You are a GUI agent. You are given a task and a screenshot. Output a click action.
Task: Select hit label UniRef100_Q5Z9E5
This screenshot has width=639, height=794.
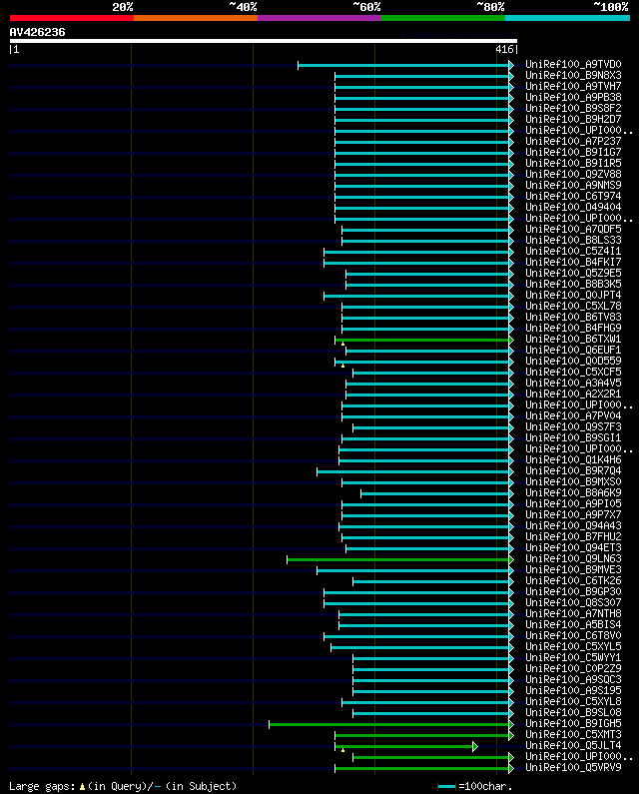pyautogui.click(x=573, y=273)
